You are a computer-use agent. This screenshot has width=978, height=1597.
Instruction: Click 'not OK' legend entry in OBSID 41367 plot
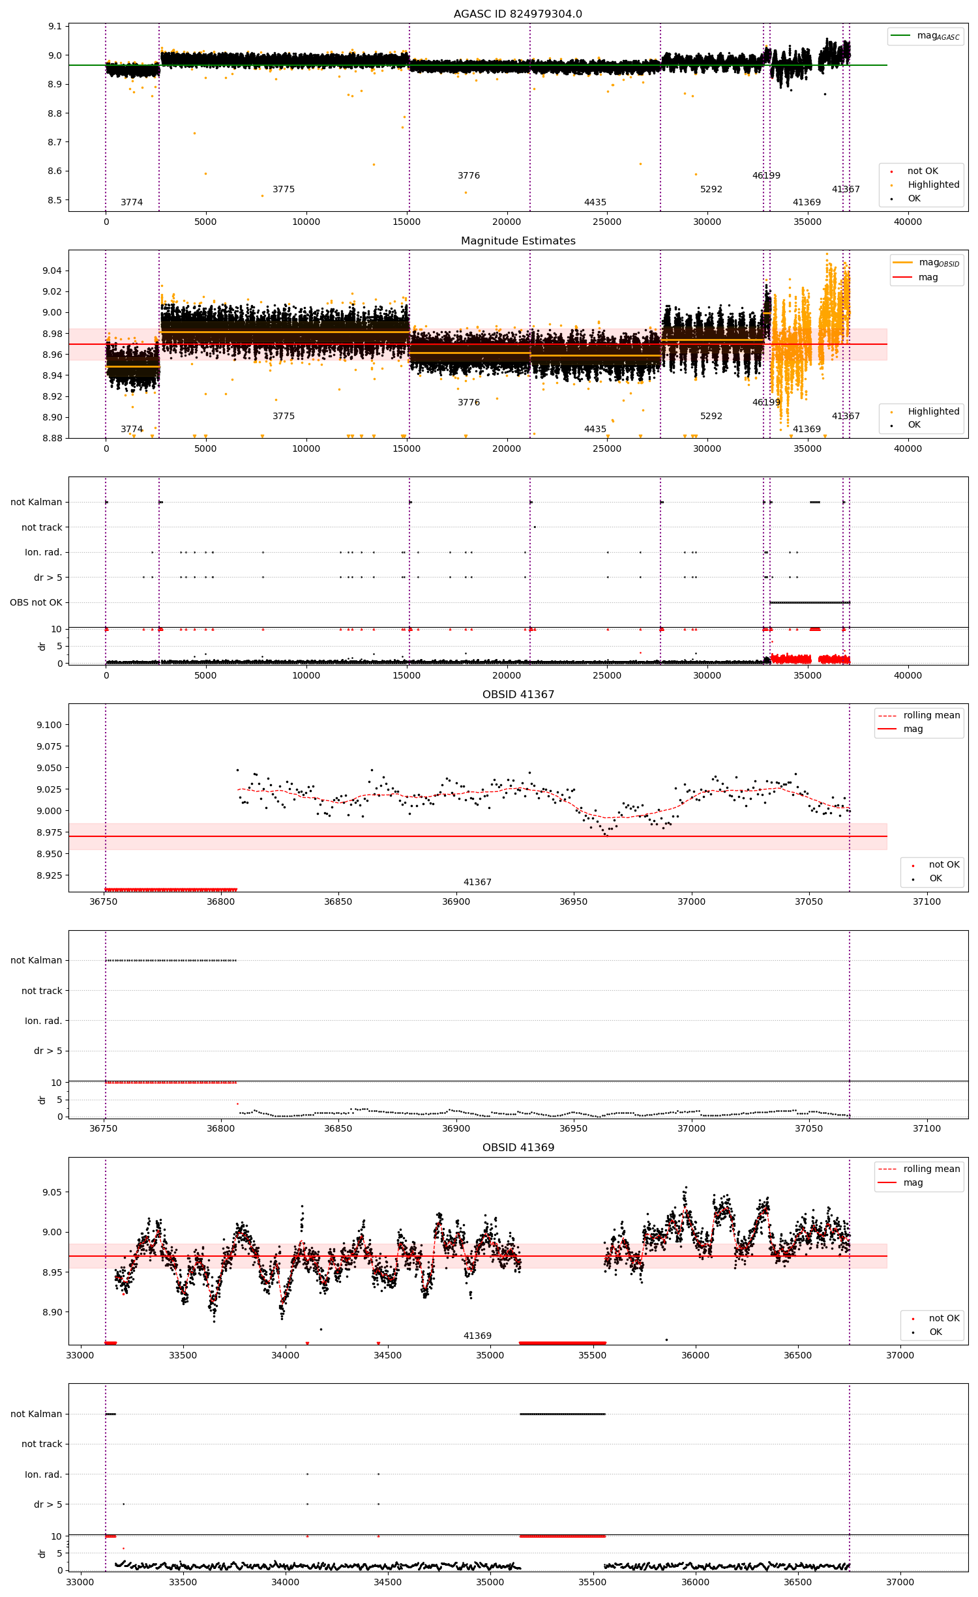pyautogui.click(x=944, y=864)
